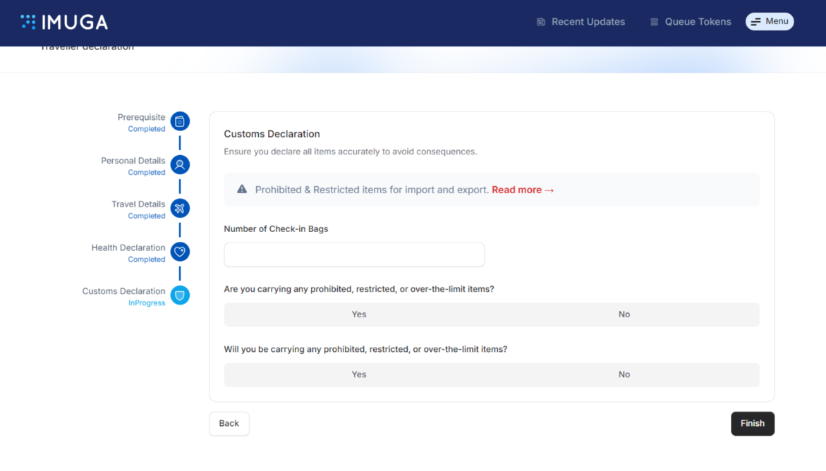Select the Personal Details person icon
Screen dimensions: 826x471
click(180, 165)
